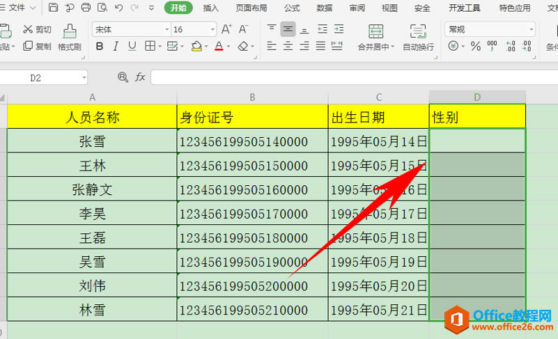Click cell containing 张静文

[92, 189]
